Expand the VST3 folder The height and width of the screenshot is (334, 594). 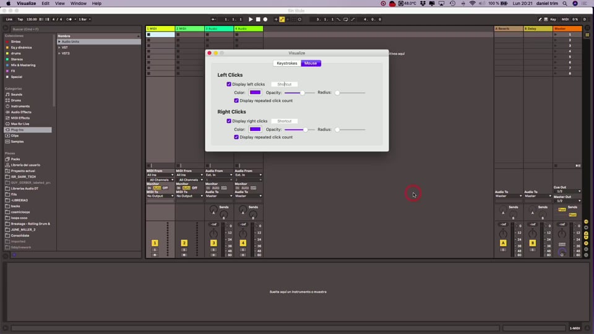[59, 53]
